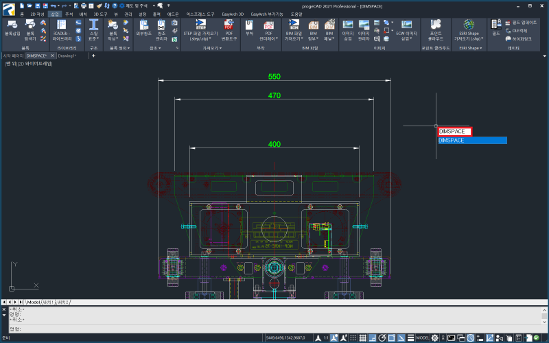Switch to the Drawing1 document tab
This screenshot has height=343, width=549.
tap(67, 56)
